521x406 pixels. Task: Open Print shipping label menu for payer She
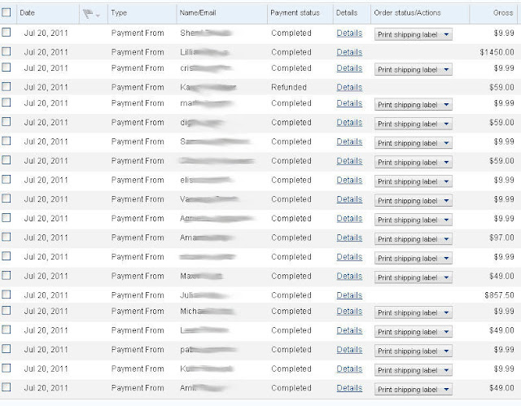pyautogui.click(x=414, y=34)
